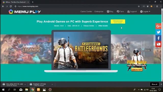Go to the Blog page
Viewport: 163px width, 92px height.
[x=110, y=11]
